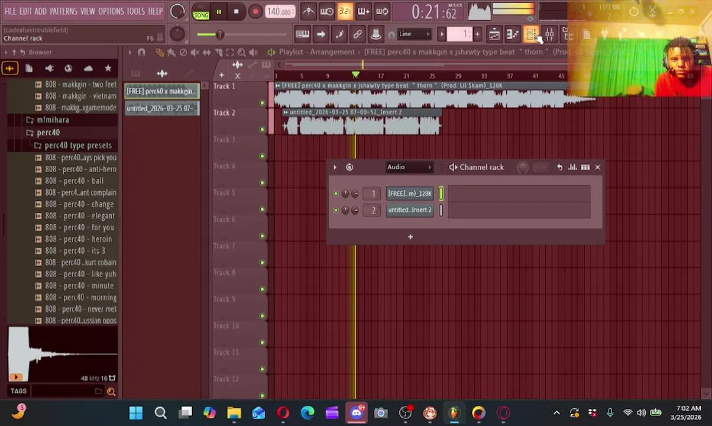Image resolution: width=712 pixels, height=426 pixels.
Task: Pause playback with the transport pause button
Action: pos(218,12)
